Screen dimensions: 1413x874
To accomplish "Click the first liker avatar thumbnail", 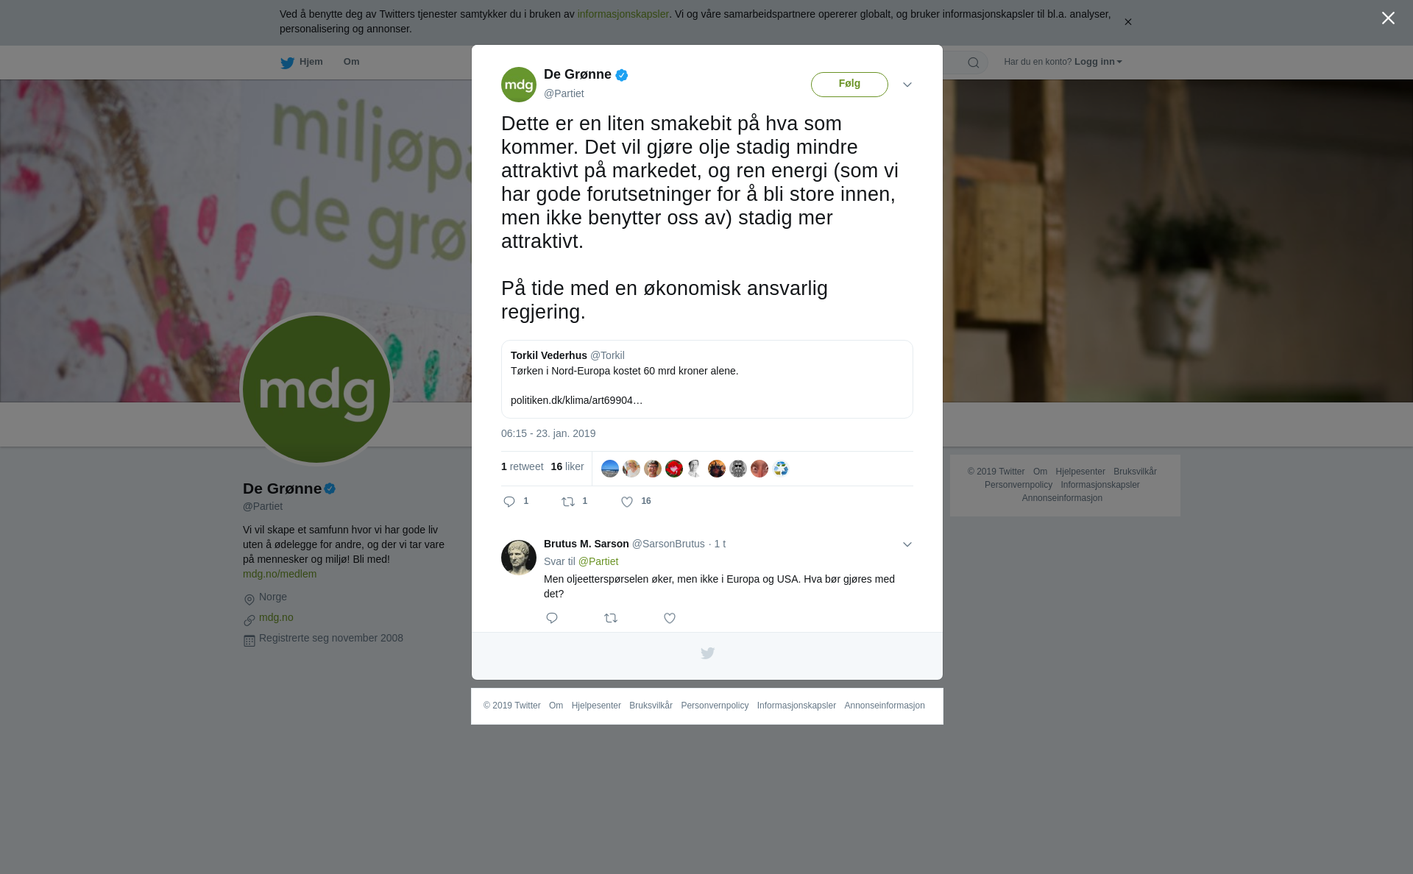I will pyautogui.click(x=610, y=469).
